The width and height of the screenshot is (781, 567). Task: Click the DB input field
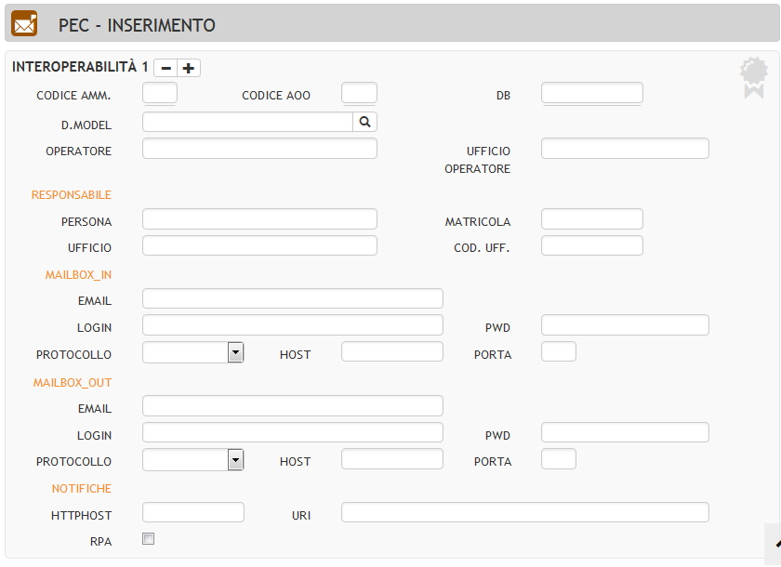click(x=592, y=93)
